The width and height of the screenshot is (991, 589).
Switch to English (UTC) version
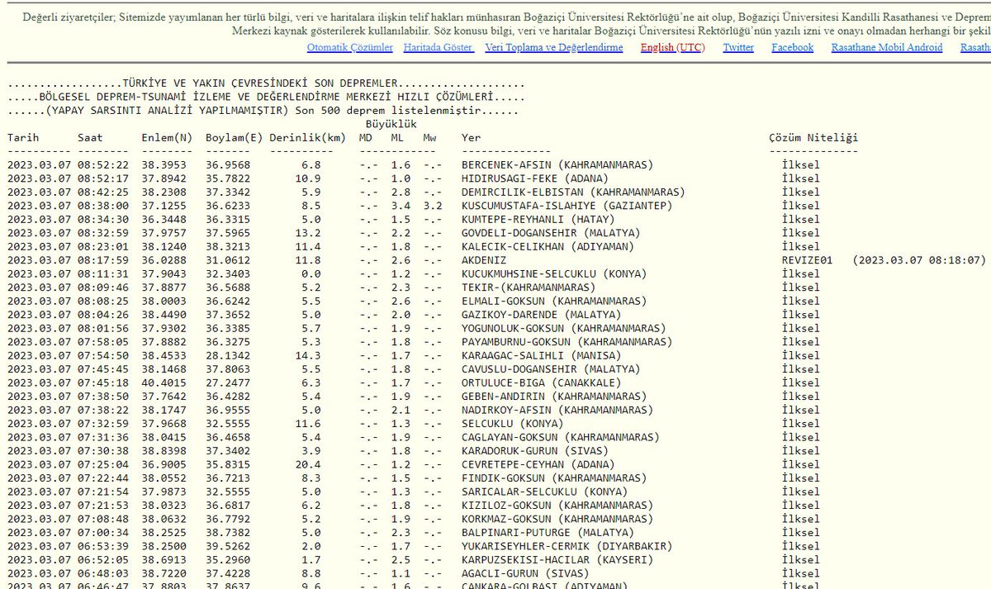point(672,48)
